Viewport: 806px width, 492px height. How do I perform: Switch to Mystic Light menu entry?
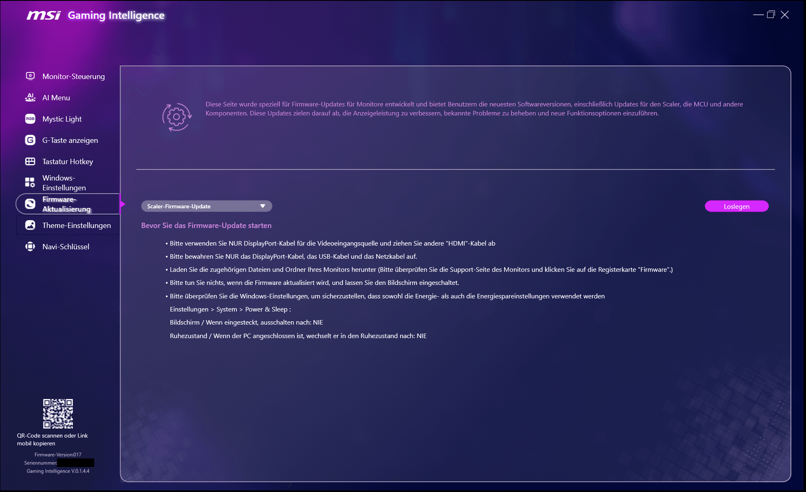[x=62, y=119]
